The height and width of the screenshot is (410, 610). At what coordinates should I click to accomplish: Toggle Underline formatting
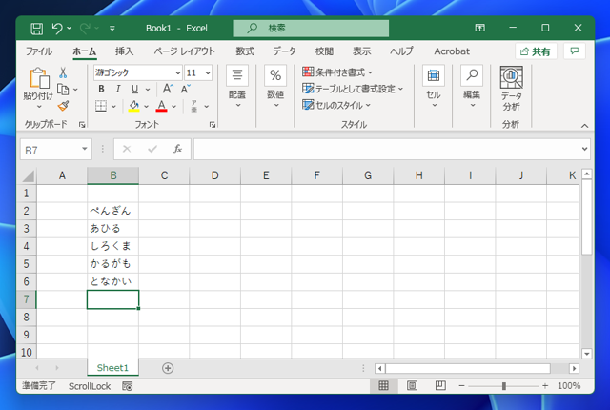point(134,89)
